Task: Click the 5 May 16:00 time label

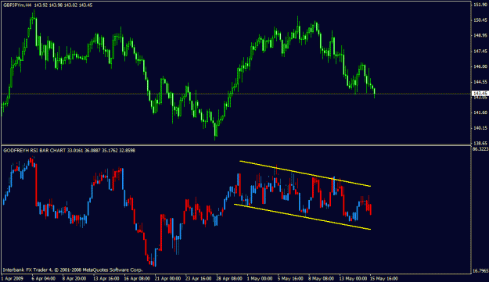Action: (x=290, y=278)
